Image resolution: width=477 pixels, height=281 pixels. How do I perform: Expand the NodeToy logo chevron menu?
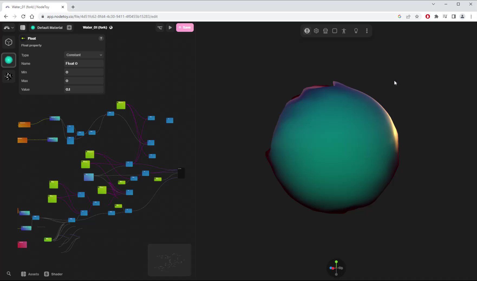[12, 27]
